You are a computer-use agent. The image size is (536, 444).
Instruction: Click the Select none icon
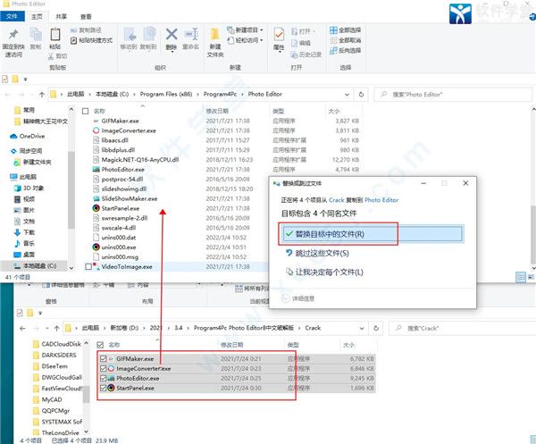(333, 40)
